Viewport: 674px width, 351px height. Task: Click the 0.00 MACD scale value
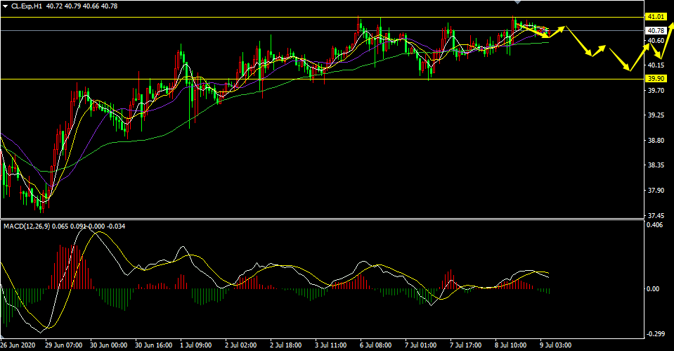(x=654, y=288)
